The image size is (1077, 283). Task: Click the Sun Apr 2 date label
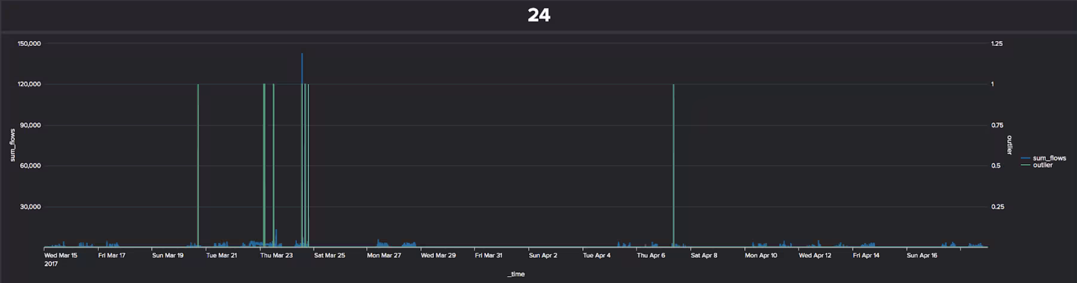coord(543,256)
